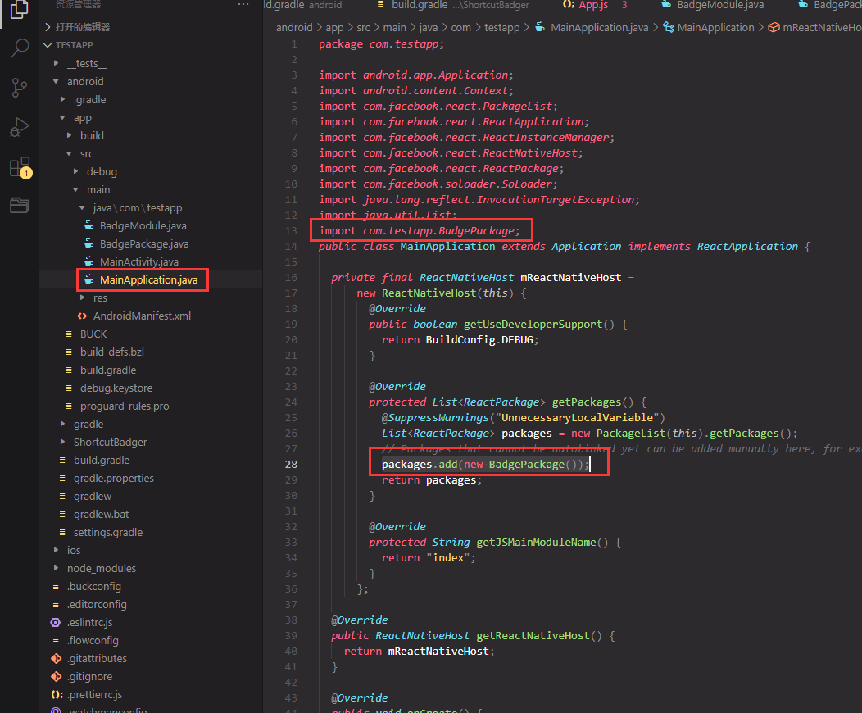
Task: Click the More Actions ellipsis in the Explorer header
Action: click(243, 6)
